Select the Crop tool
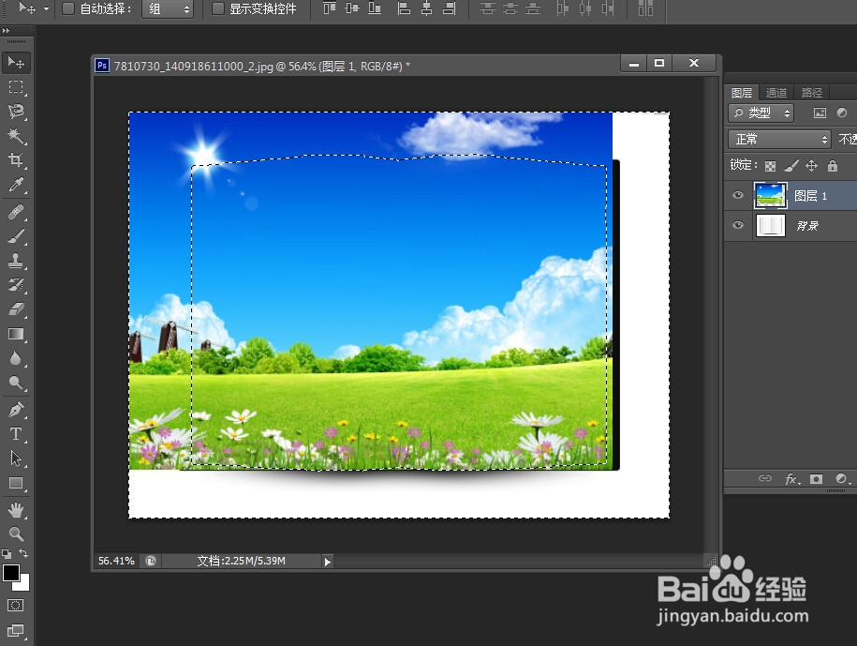The height and width of the screenshot is (646, 857). (16, 159)
